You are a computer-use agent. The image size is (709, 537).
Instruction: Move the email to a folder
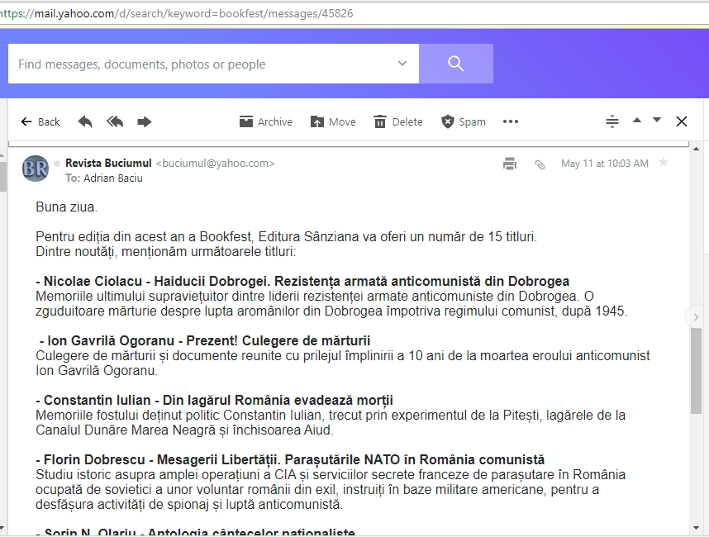click(x=333, y=121)
